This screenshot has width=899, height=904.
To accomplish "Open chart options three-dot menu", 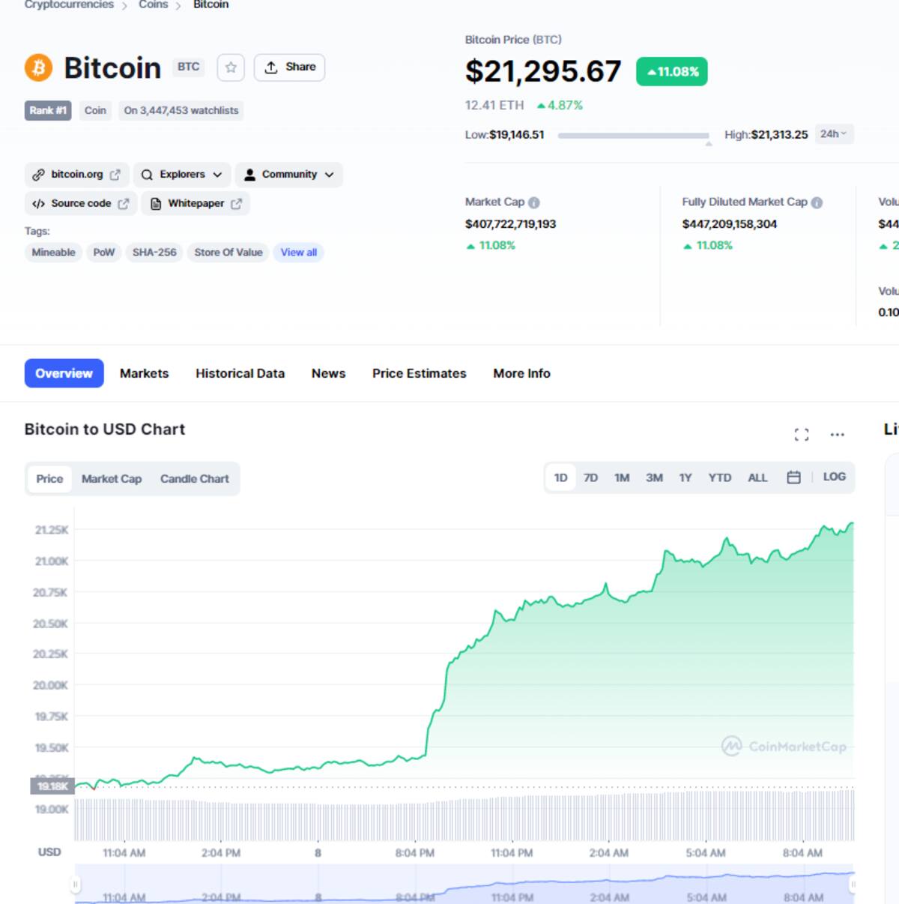I will (838, 435).
